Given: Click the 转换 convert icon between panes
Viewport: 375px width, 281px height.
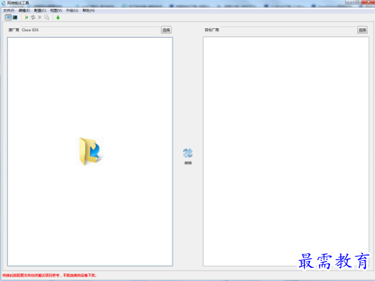Looking at the screenshot, I should [x=188, y=156].
